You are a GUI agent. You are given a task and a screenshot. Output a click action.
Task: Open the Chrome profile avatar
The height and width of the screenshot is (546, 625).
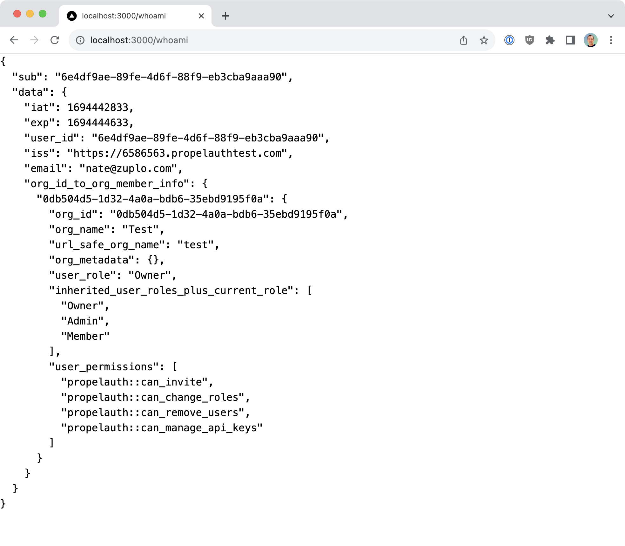pos(590,40)
